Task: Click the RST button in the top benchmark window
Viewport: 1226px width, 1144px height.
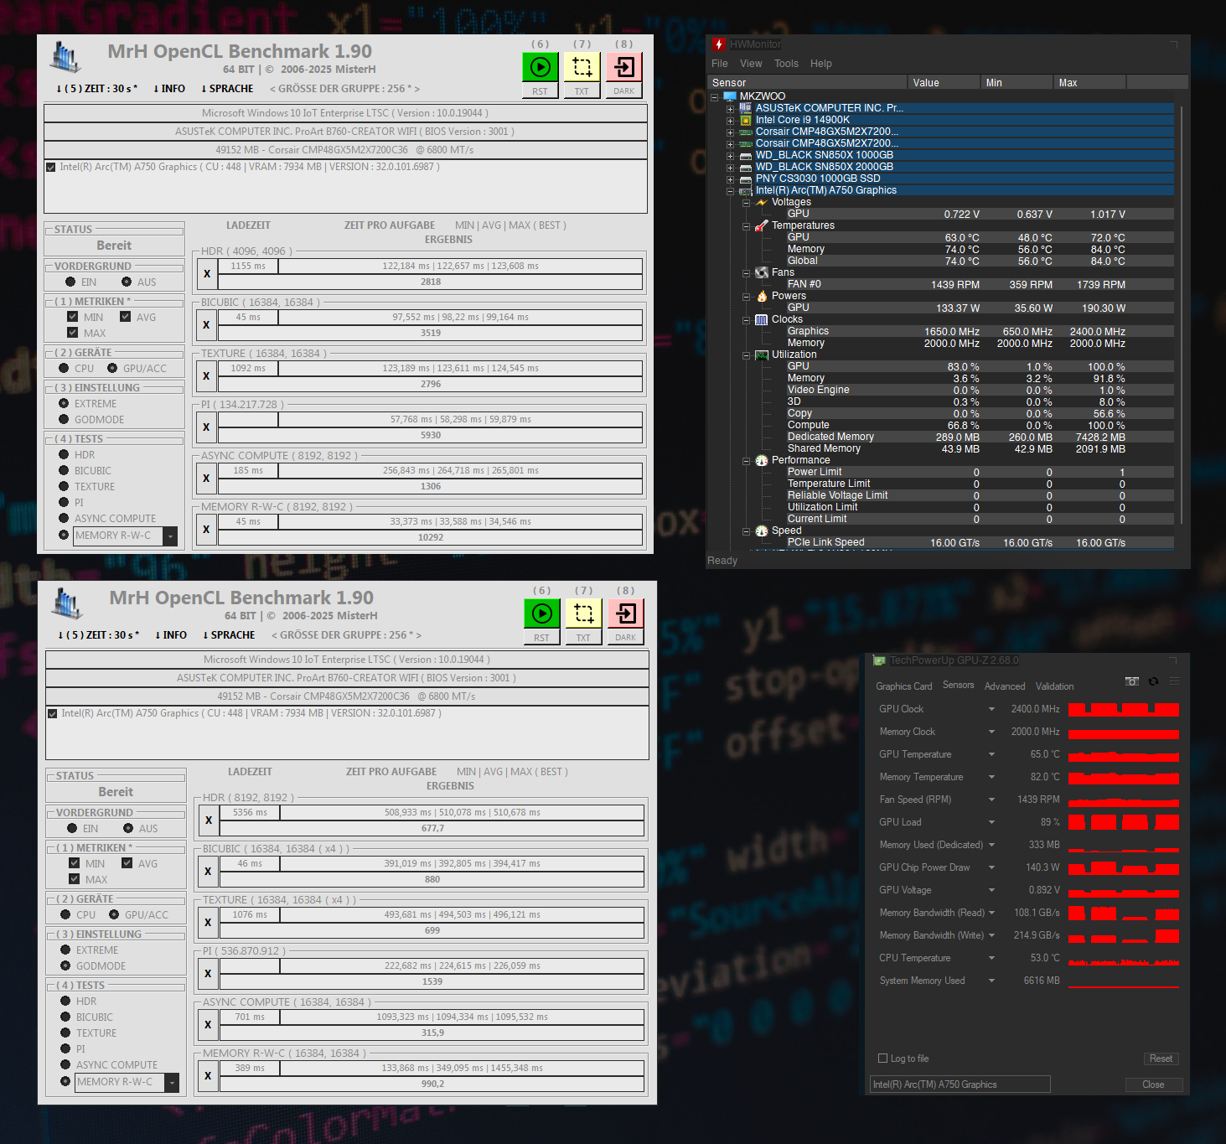Action: tap(540, 91)
